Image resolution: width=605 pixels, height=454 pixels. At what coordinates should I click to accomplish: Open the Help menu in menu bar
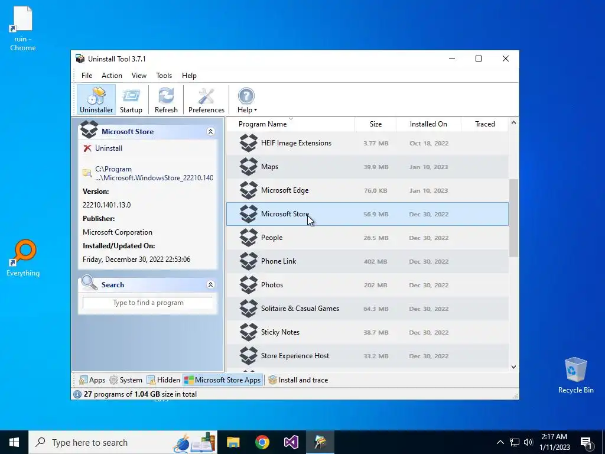189,76
